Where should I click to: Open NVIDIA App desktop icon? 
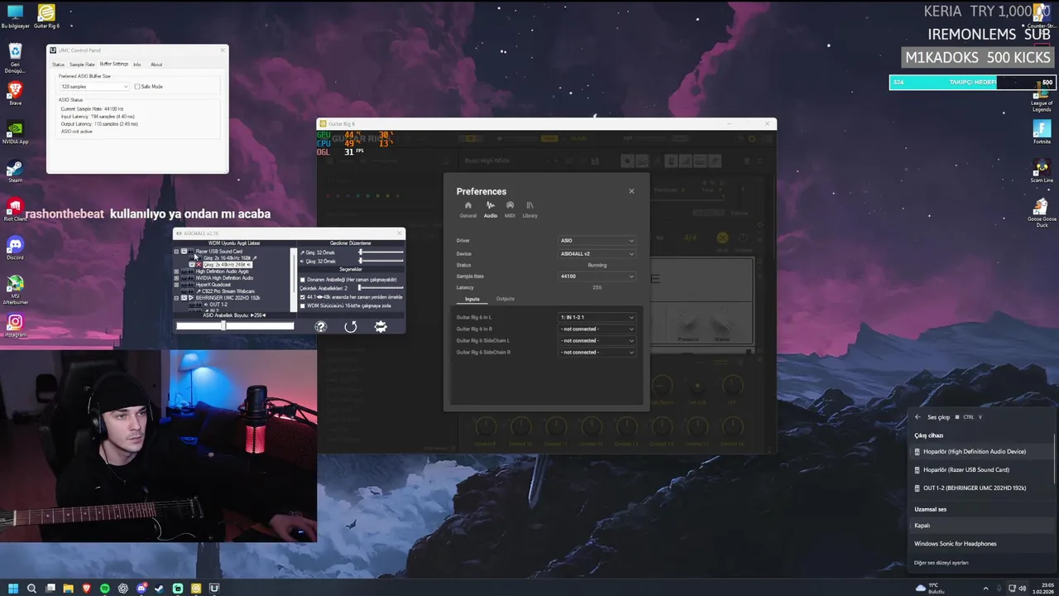[x=15, y=132]
